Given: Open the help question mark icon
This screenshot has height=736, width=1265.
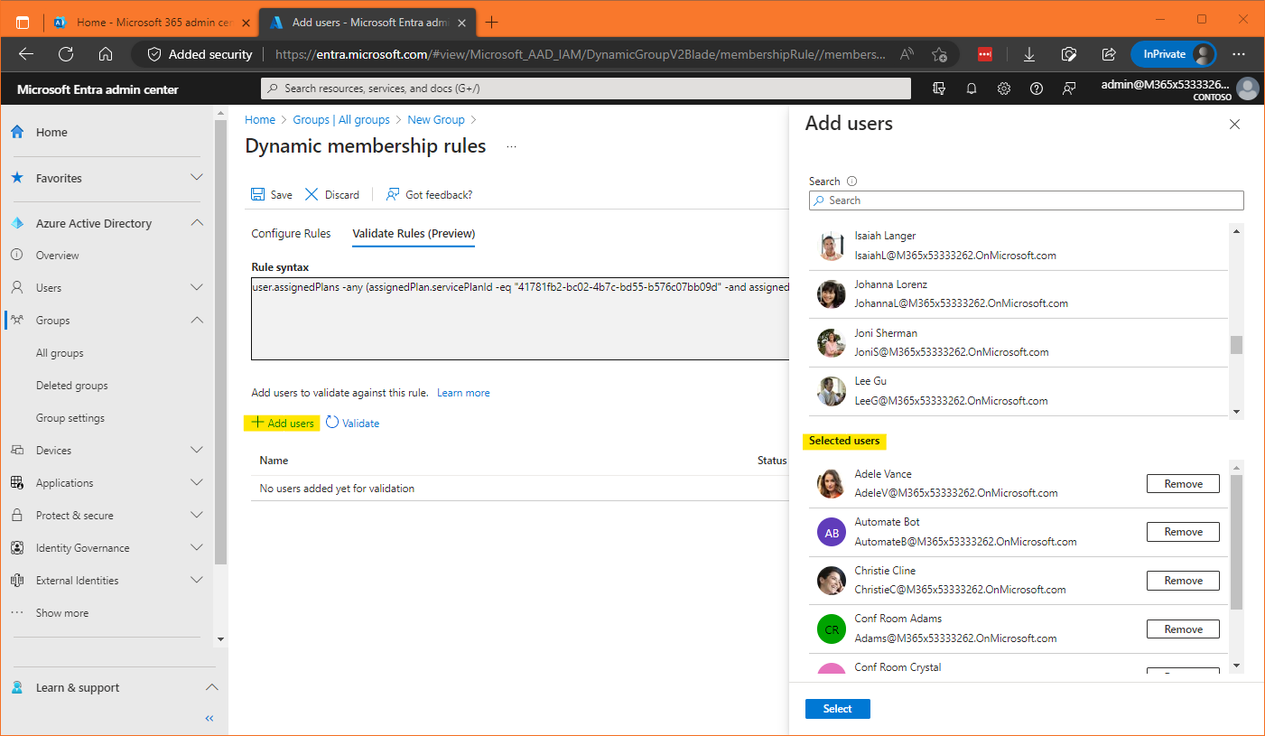Looking at the screenshot, I should [x=1037, y=89].
